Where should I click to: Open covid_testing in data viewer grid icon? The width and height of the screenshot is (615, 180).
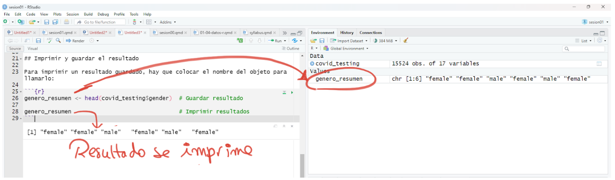pos(599,64)
